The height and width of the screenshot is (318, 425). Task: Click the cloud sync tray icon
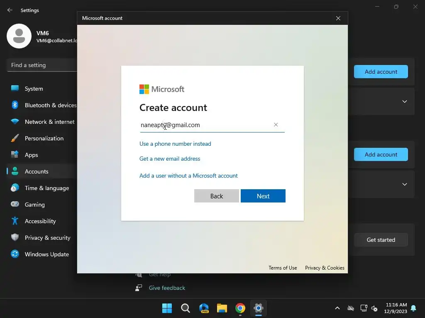tap(351, 308)
